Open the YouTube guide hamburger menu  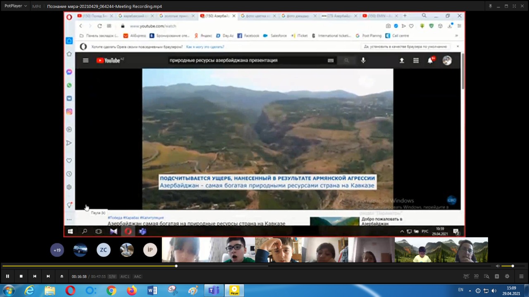(x=86, y=60)
